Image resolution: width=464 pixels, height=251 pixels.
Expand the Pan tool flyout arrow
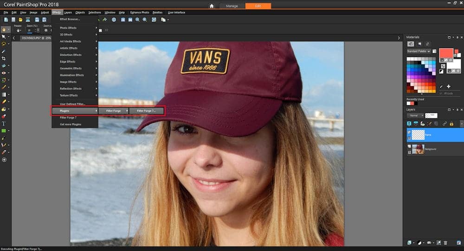click(x=8, y=30)
